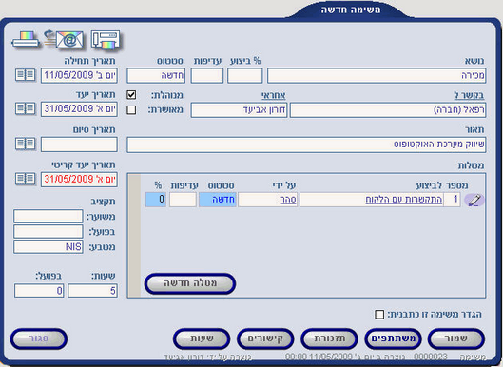
Task: Click the שמור save button
Action: click(456, 338)
